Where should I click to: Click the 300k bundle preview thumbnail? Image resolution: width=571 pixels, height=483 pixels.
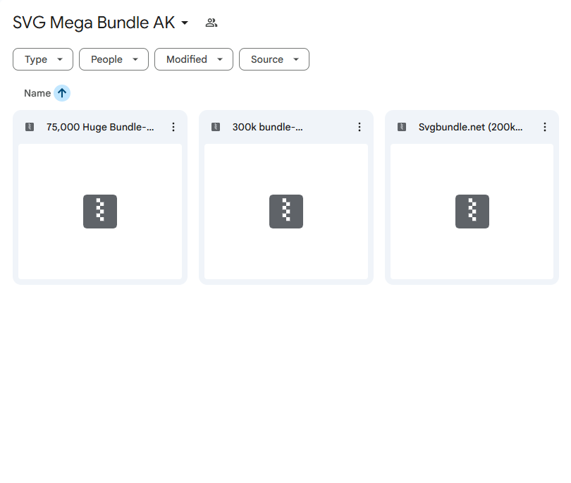[x=286, y=212]
